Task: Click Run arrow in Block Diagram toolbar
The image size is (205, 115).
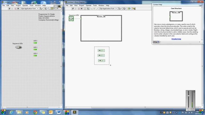Action: click(x=73, y=9)
